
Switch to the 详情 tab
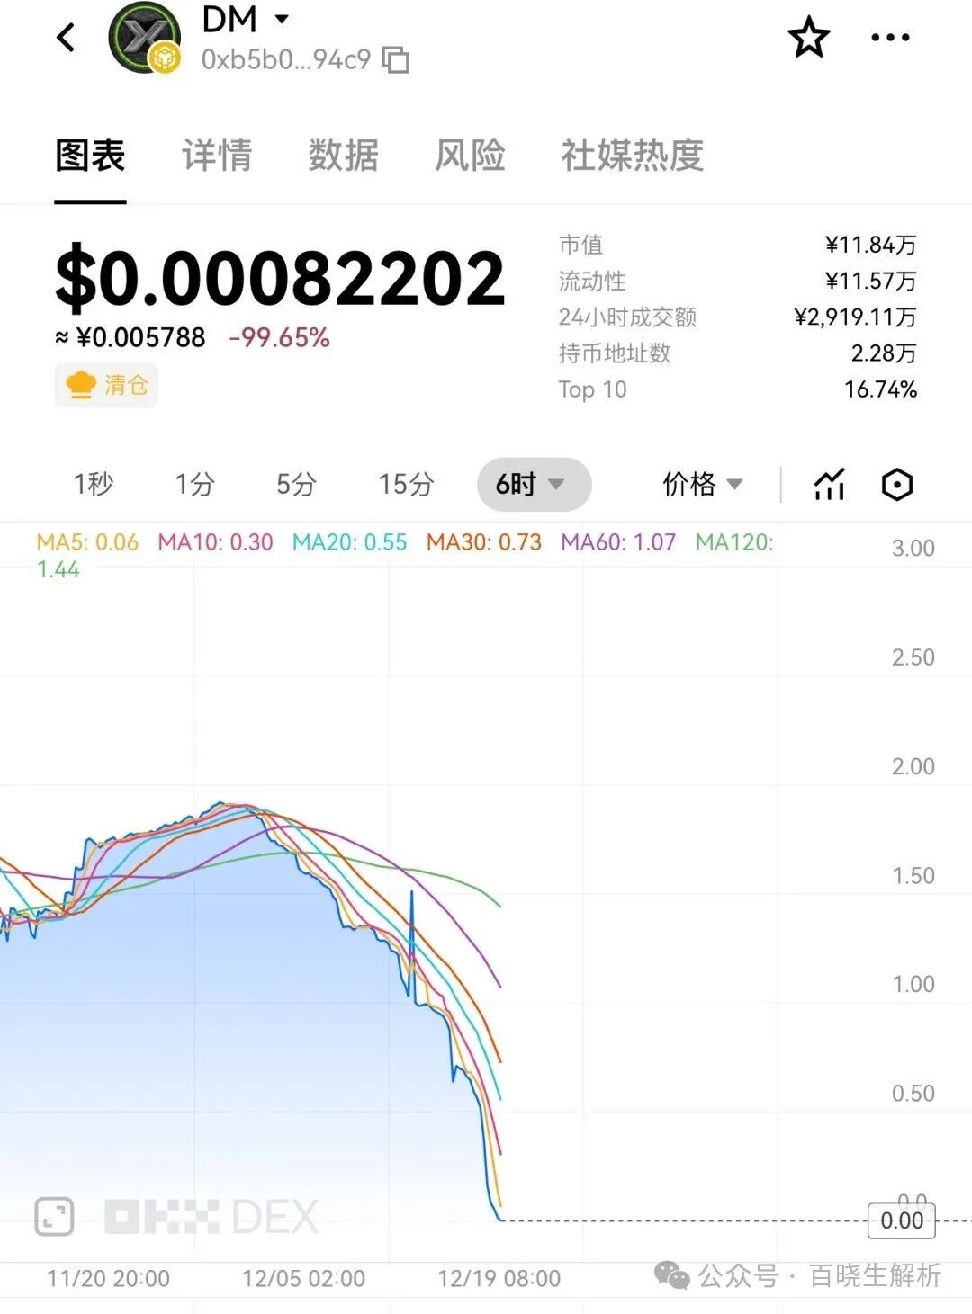coord(216,155)
